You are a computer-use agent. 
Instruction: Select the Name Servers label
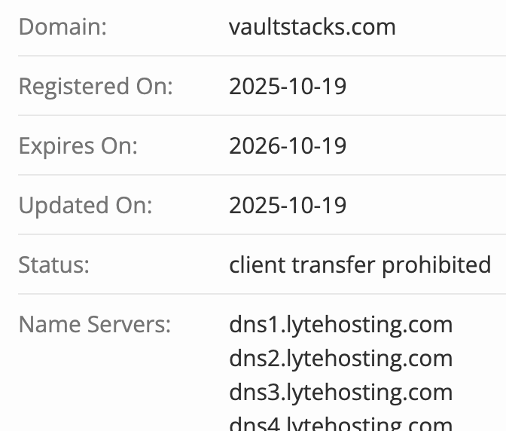pos(95,325)
